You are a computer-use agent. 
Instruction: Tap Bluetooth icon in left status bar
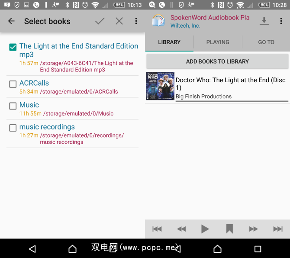(x=68, y=5)
